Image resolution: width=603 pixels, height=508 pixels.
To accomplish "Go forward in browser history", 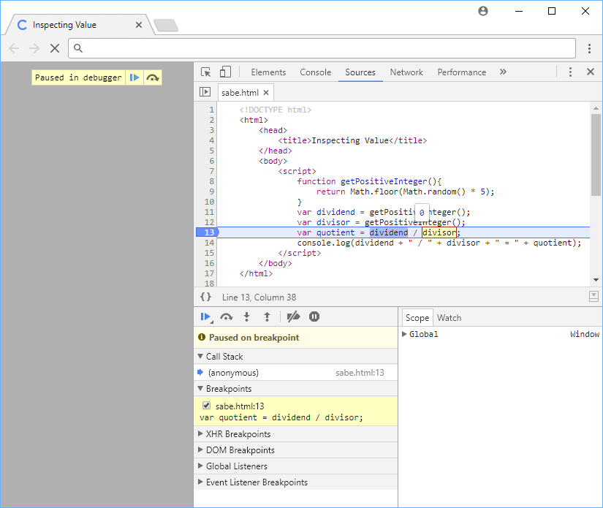I will tap(34, 48).
